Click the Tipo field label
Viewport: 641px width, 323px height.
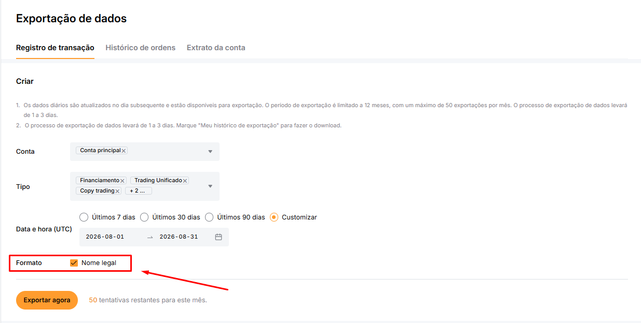pos(23,187)
